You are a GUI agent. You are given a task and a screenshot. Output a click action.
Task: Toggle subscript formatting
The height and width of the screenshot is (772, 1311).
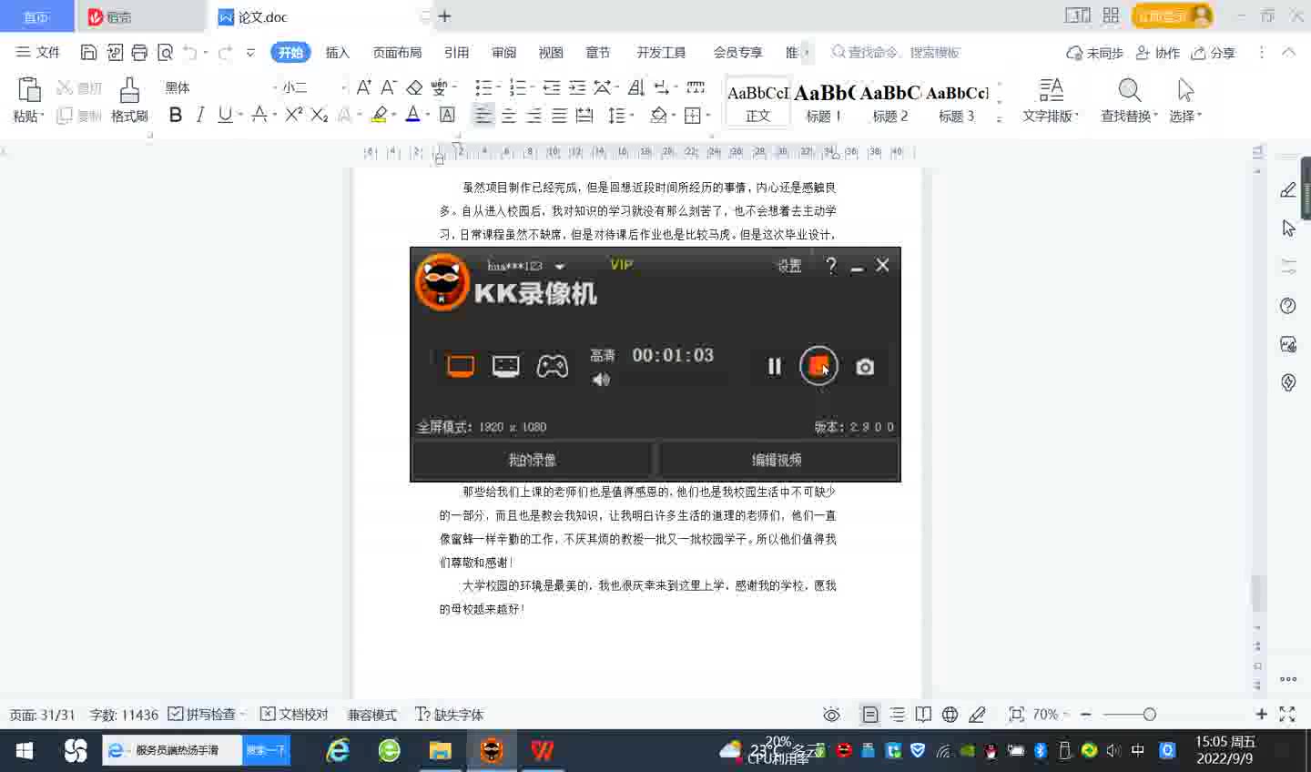click(x=319, y=115)
